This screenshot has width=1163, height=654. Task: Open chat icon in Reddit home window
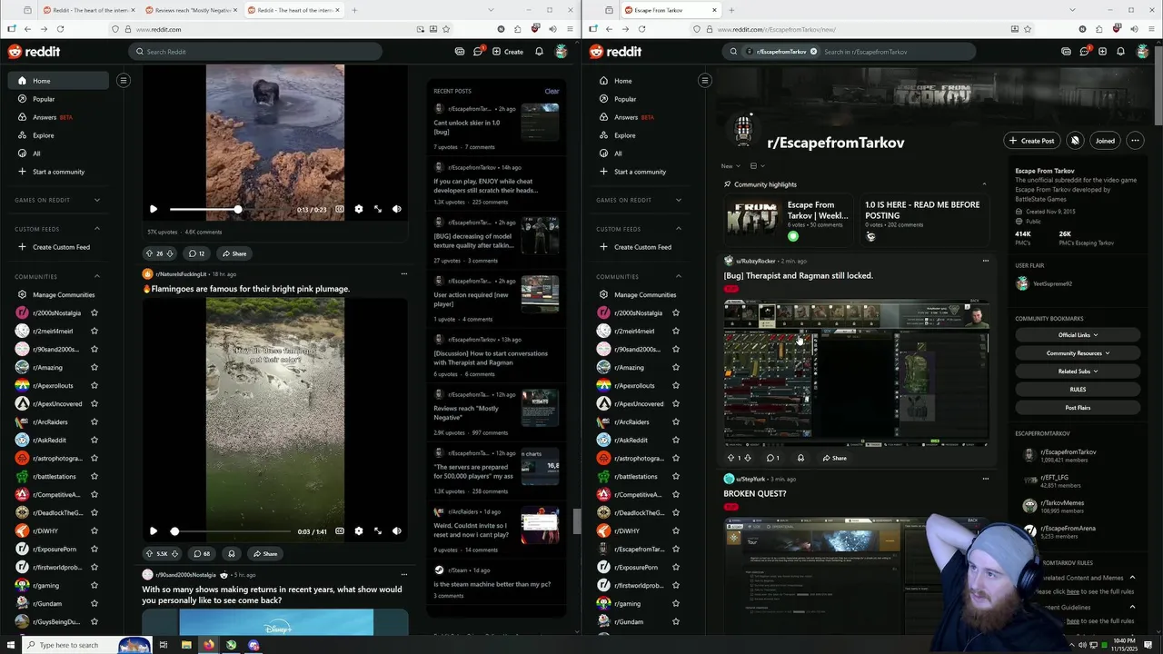click(478, 52)
